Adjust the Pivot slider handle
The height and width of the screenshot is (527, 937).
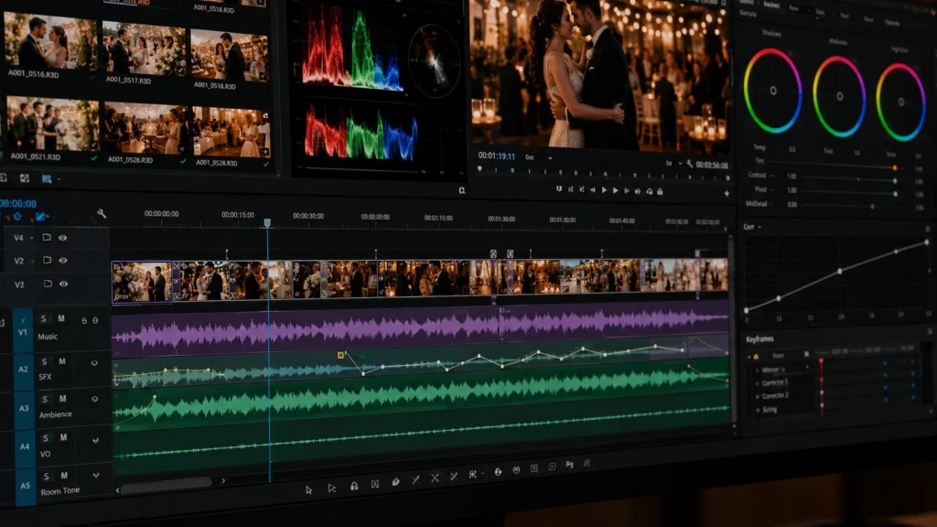895,194
